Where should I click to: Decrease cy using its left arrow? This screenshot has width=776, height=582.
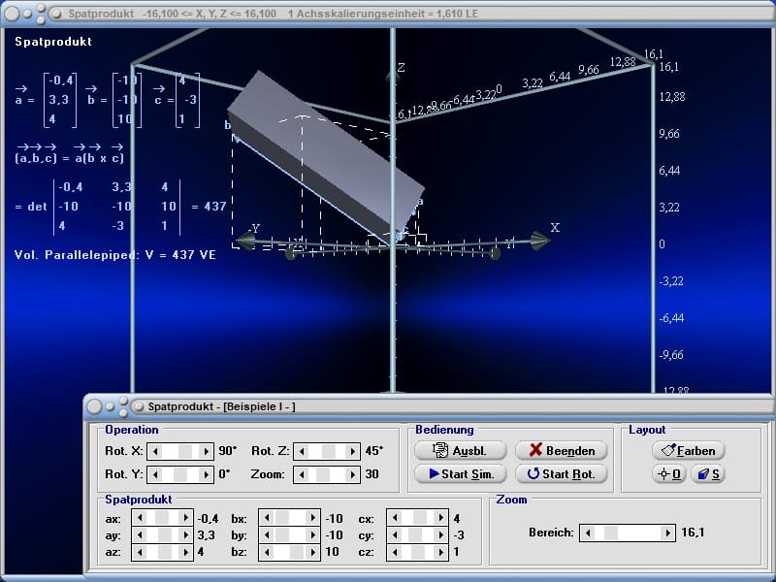click(x=395, y=535)
